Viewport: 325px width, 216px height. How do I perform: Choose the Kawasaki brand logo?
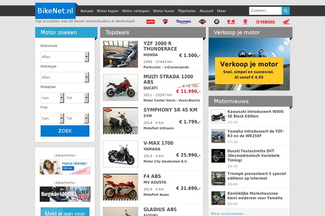231,22
